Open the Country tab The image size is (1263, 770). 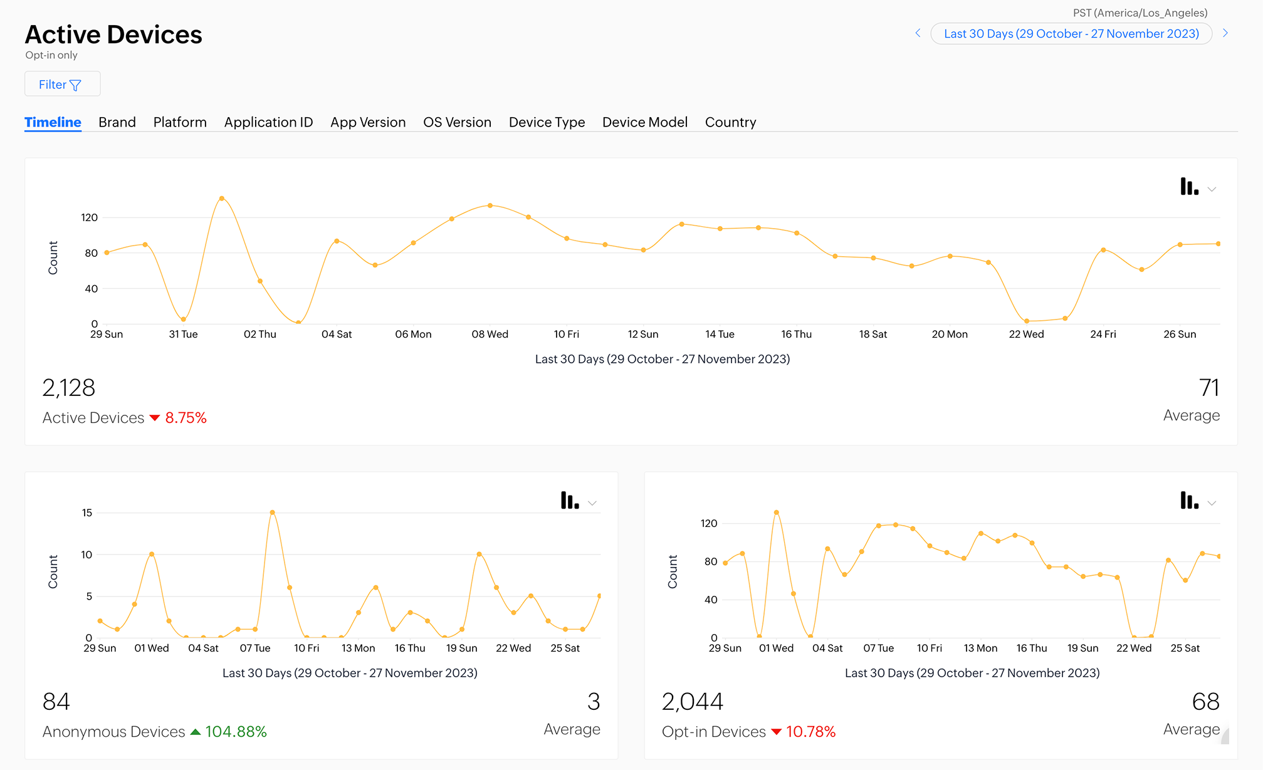[730, 122]
